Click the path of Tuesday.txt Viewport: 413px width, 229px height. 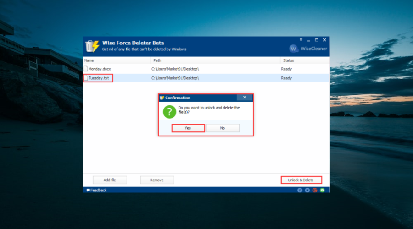(175, 78)
